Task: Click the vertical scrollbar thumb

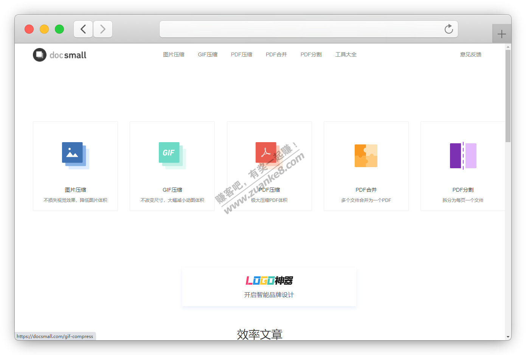Action: point(508,96)
